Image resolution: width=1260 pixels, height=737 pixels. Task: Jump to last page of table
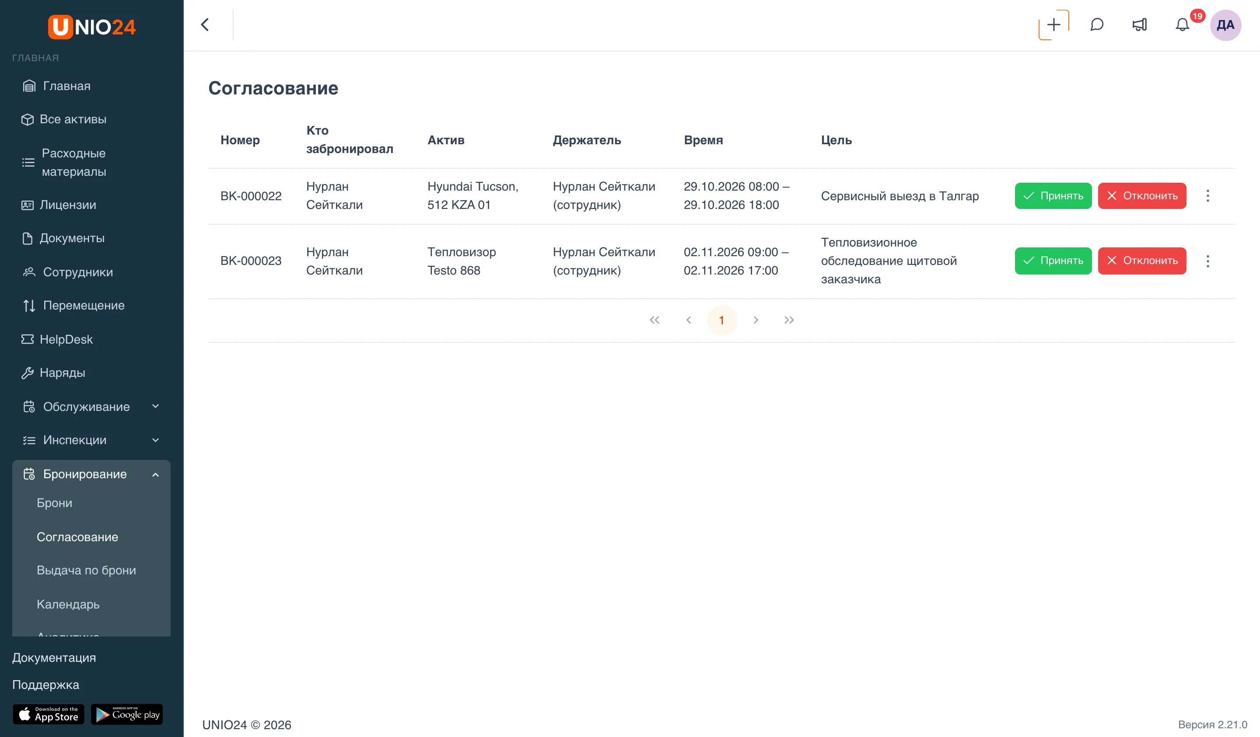click(789, 320)
